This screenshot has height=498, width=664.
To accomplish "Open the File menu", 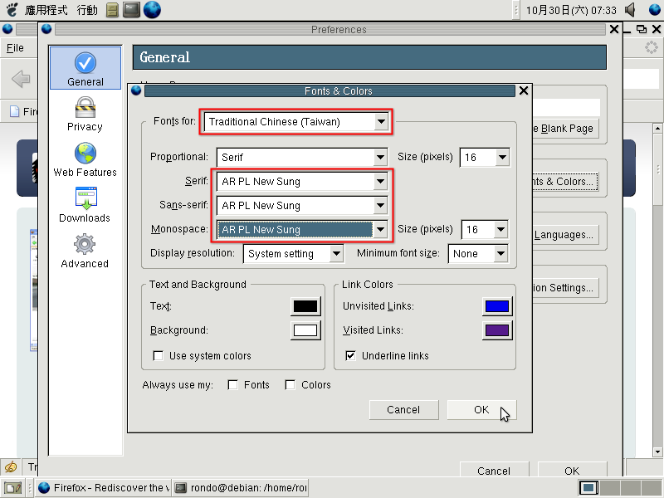I will coord(15,48).
